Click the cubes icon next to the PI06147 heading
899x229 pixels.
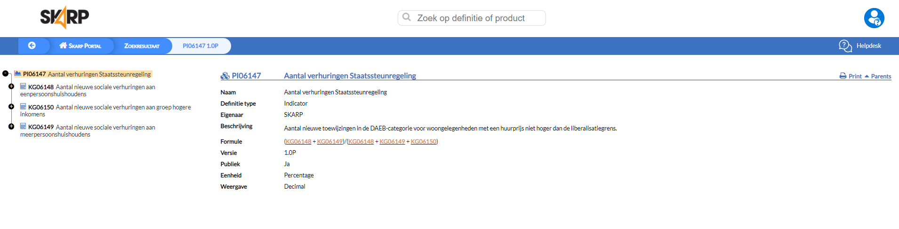[225, 76]
